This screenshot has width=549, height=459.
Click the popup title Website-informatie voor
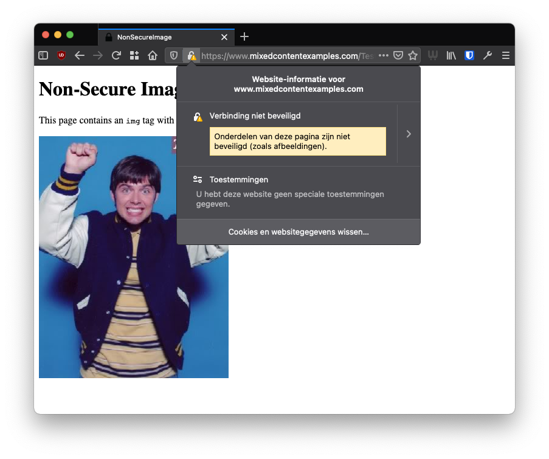click(299, 84)
